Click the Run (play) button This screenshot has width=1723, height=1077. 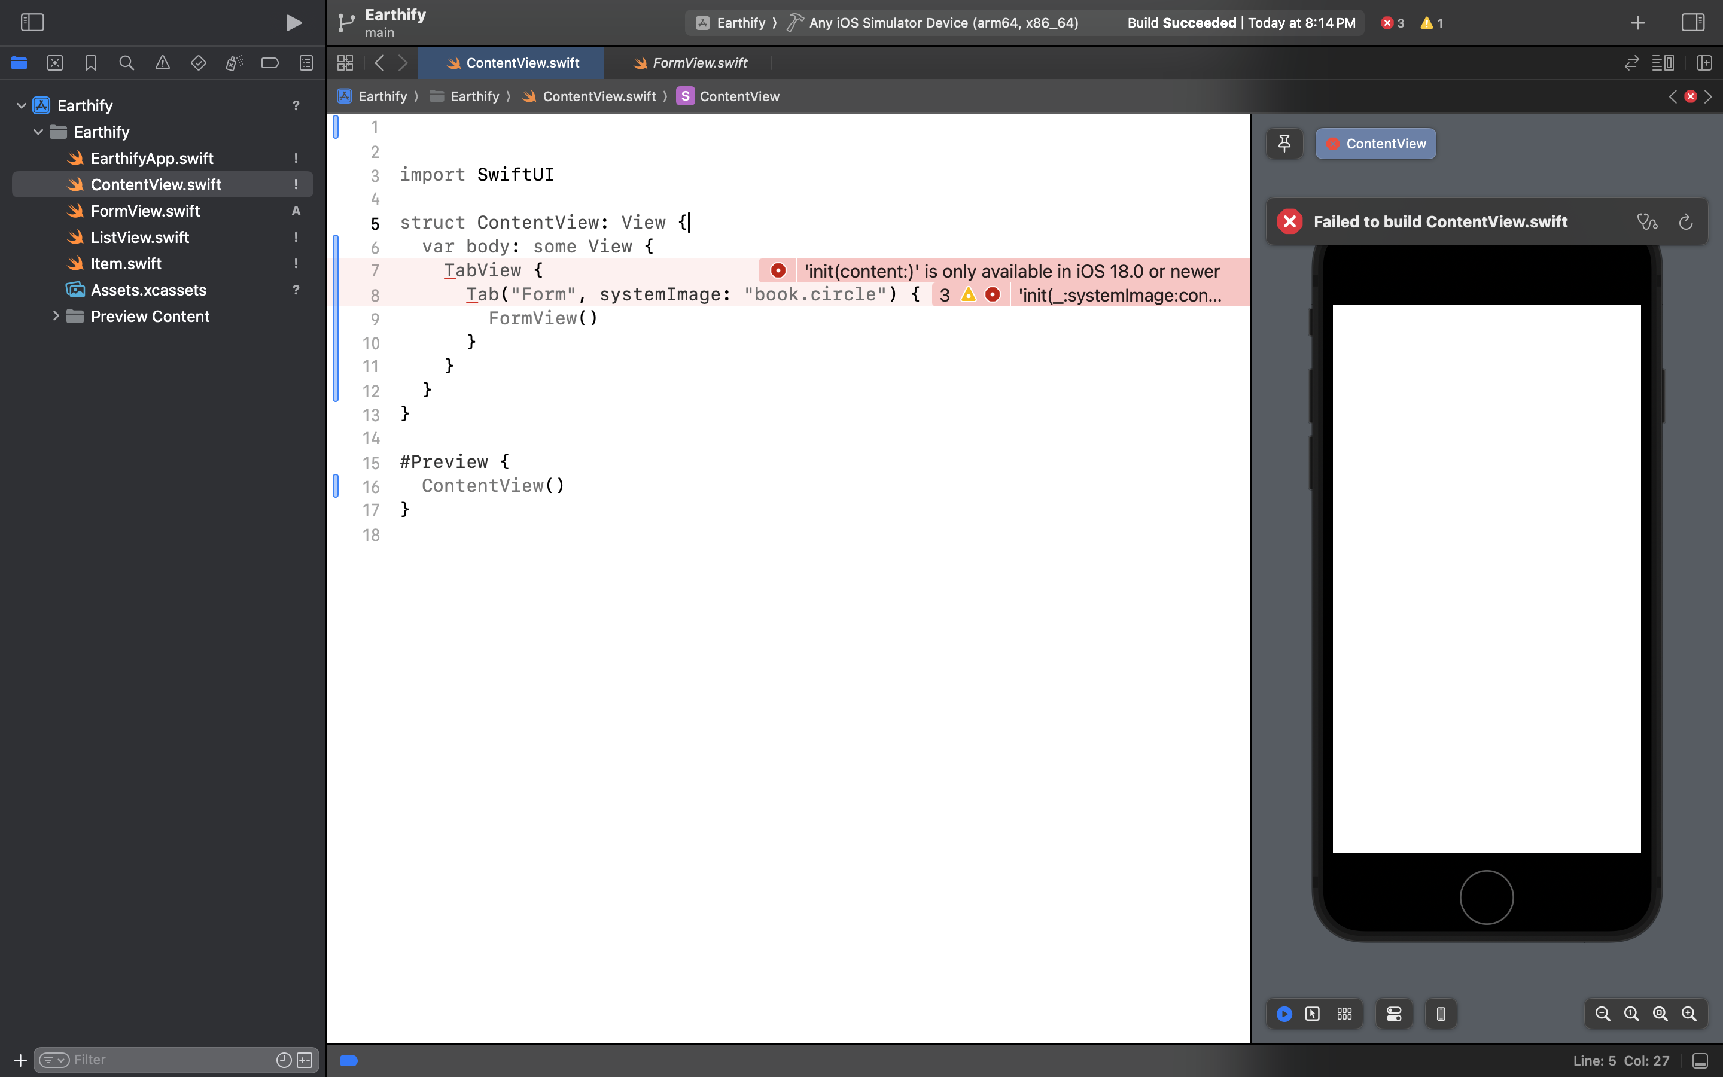point(293,23)
